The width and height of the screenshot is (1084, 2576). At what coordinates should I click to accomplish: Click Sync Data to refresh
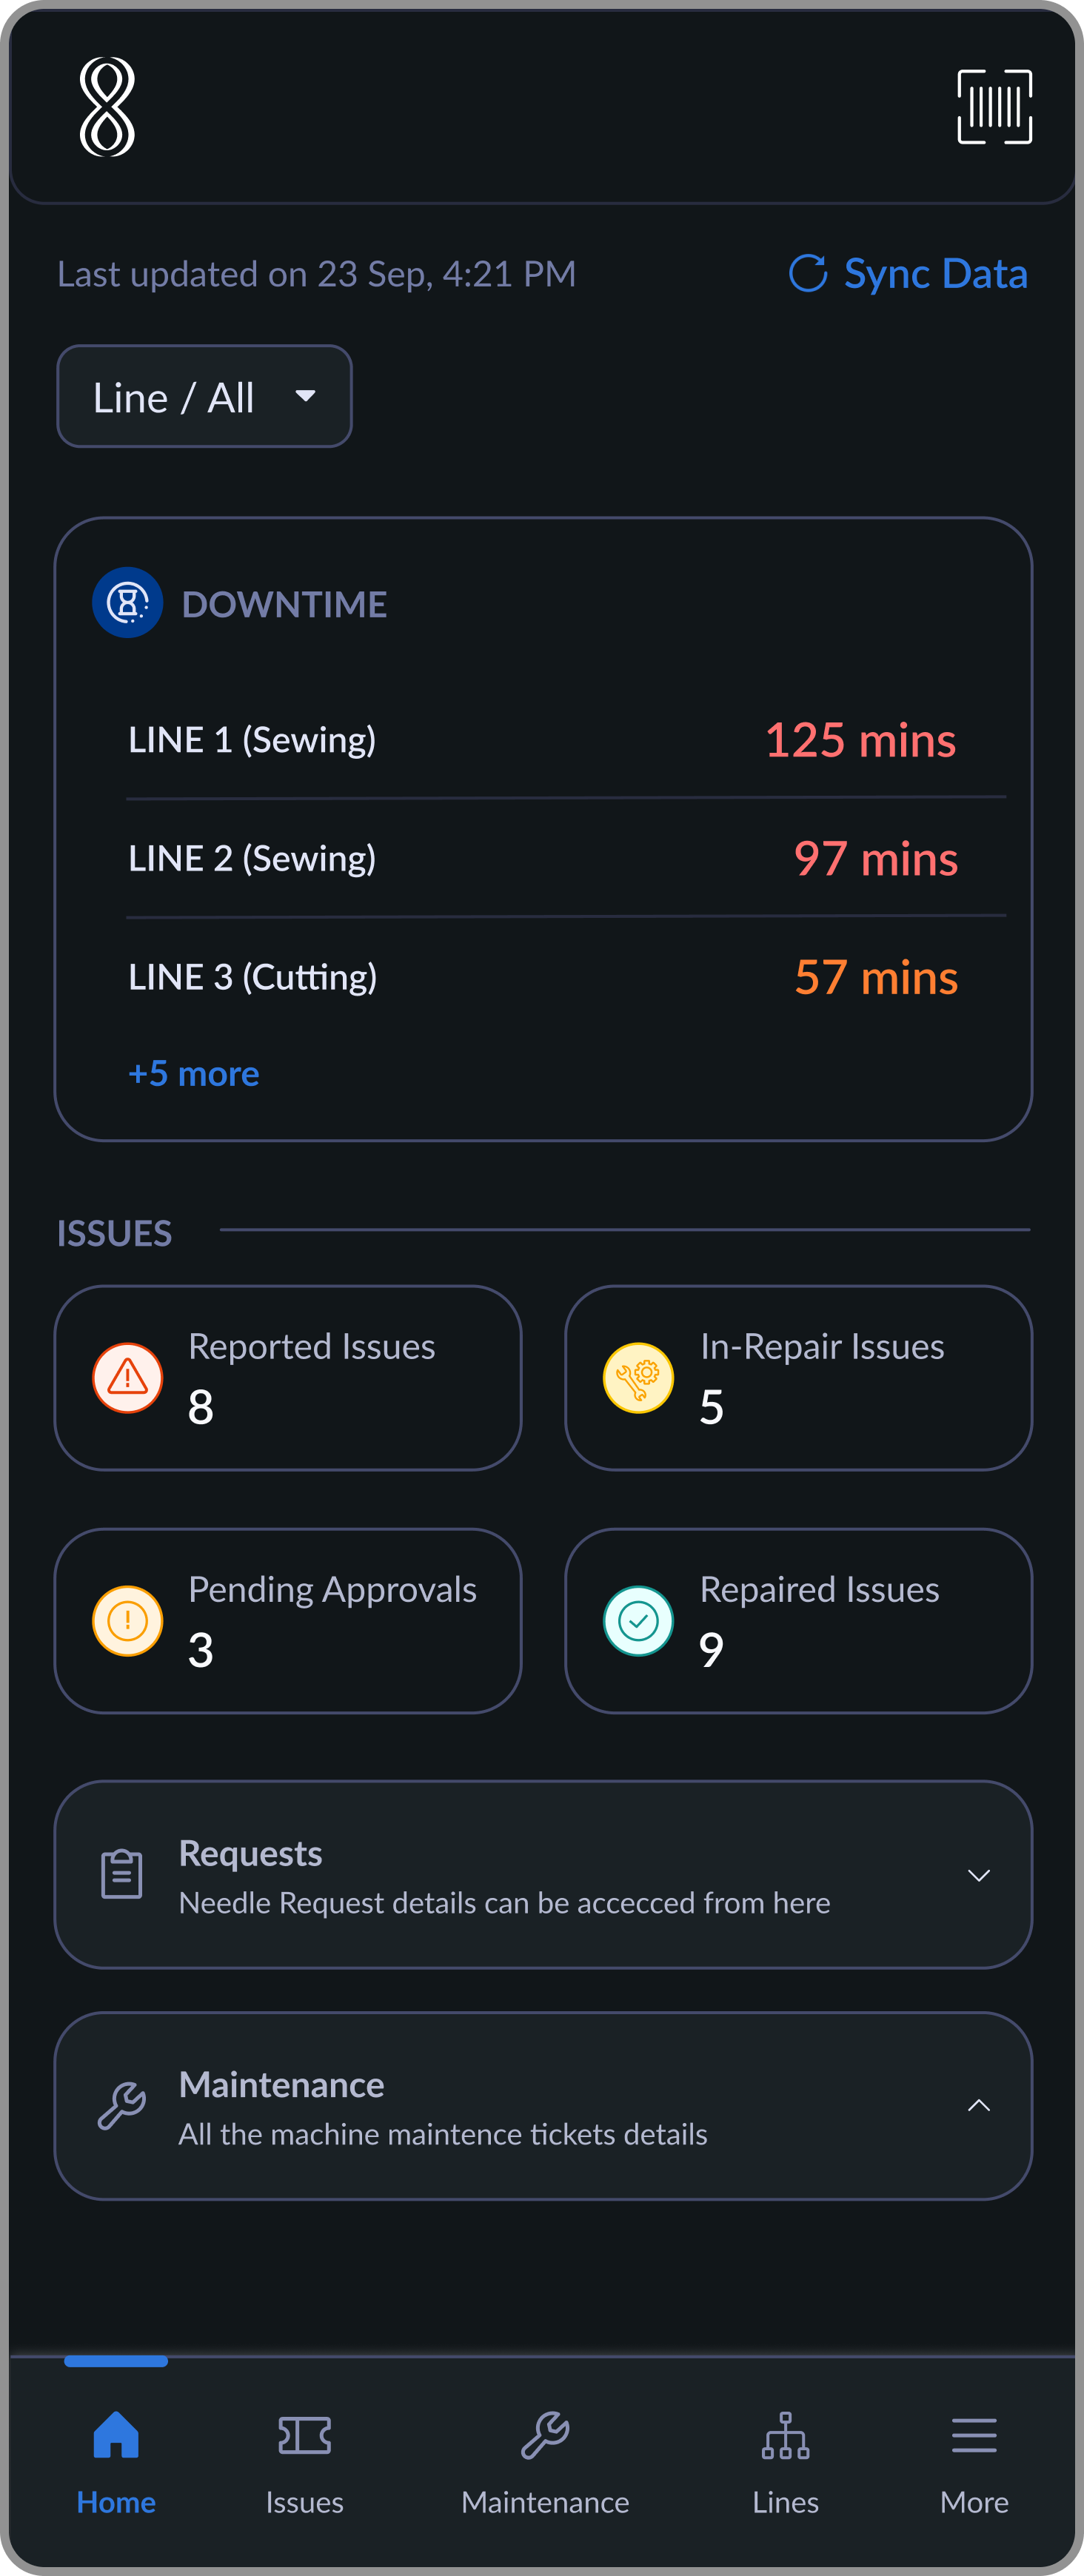click(x=908, y=273)
